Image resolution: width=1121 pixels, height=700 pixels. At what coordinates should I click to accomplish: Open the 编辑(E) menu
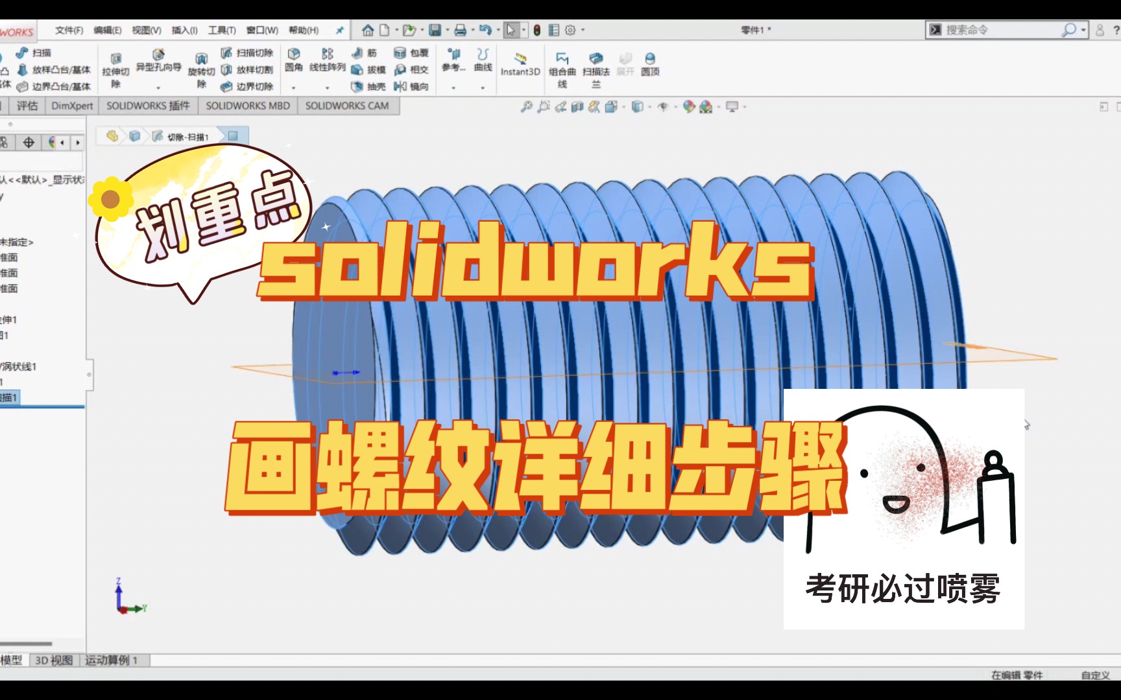pyautogui.click(x=107, y=30)
